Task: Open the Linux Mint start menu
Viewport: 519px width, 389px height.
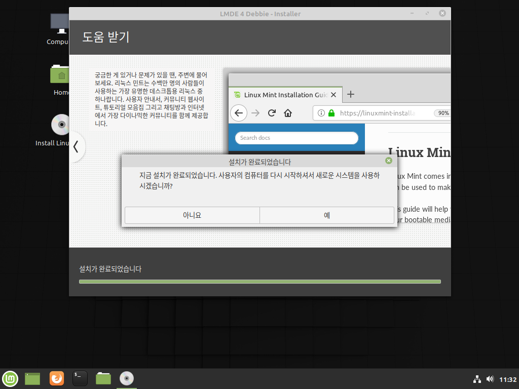Action: pyautogui.click(x=10, y=378)
